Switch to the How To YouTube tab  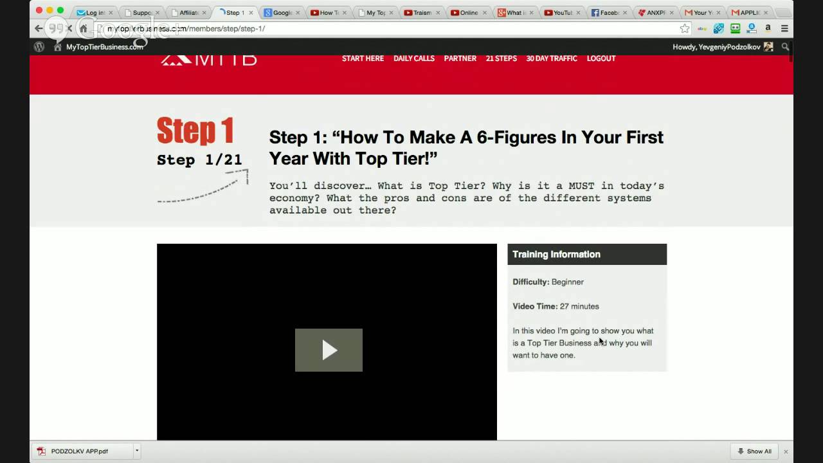[x=329, y=12]
